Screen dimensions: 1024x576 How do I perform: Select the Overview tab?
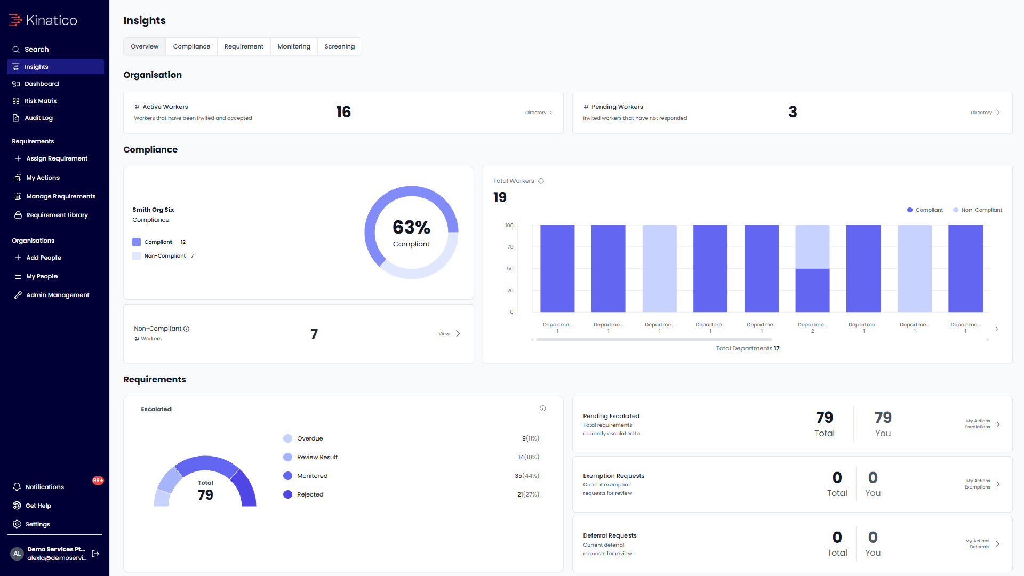coord(145,46)
